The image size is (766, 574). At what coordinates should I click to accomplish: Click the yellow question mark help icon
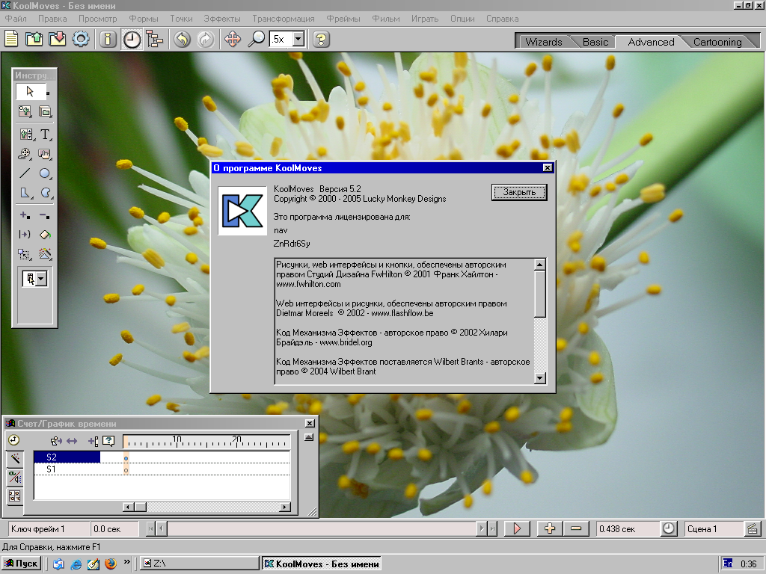[x=321, y=40]
